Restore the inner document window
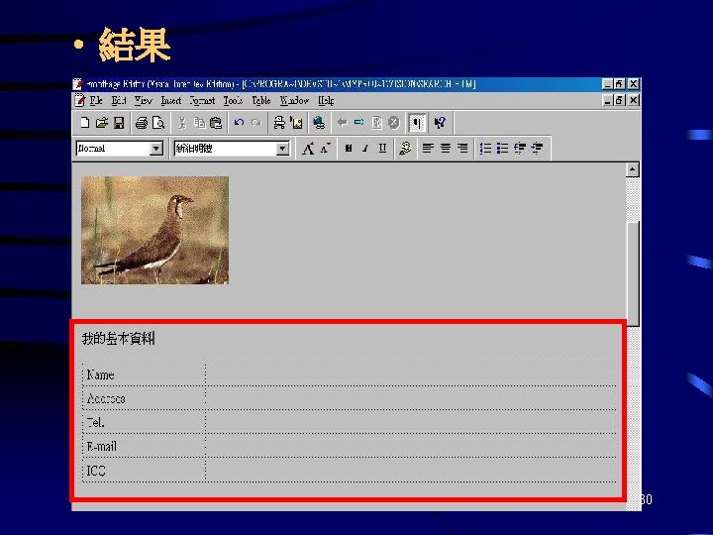The width and height of the screenshot is (713, 535). point(619,100)
